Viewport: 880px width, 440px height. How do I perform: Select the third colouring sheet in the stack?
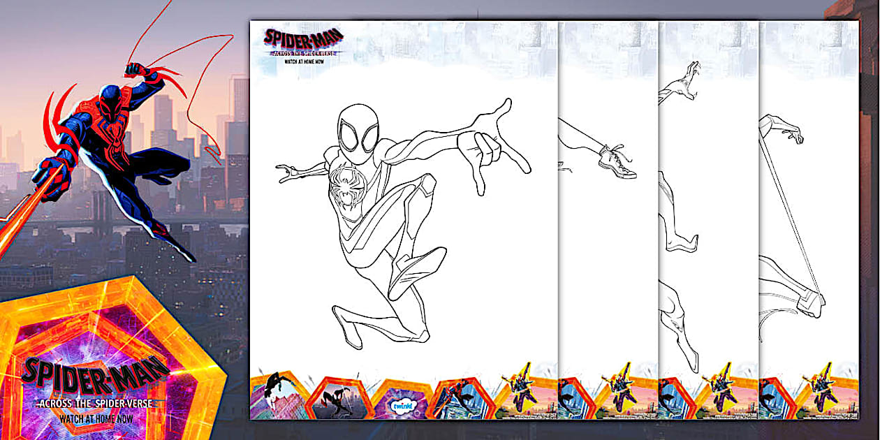pyautogui.click(x=708, y=220)
